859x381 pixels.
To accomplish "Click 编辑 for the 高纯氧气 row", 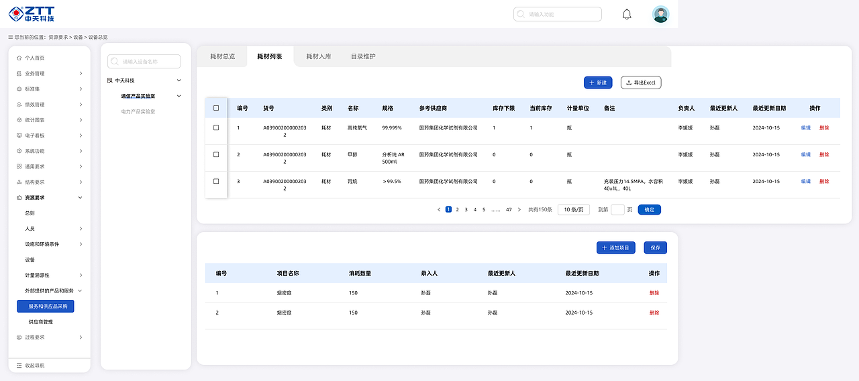I will coord(806,127).
